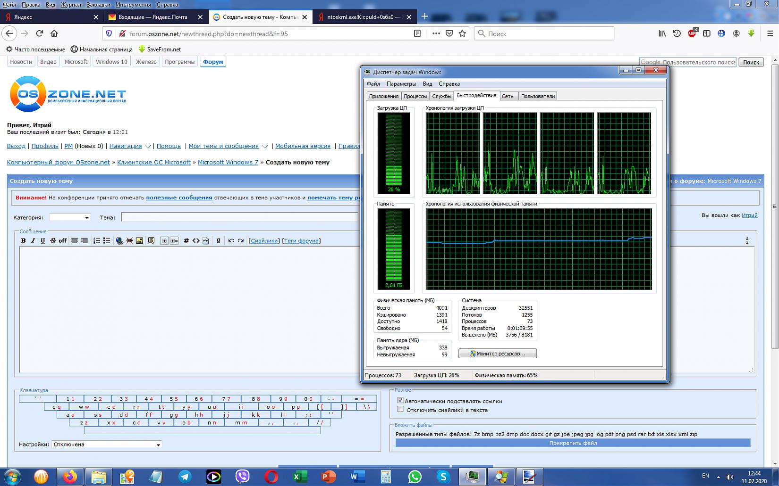
Task: Open the Параметры menu in Task Manager
Action: tap(401, 84)
